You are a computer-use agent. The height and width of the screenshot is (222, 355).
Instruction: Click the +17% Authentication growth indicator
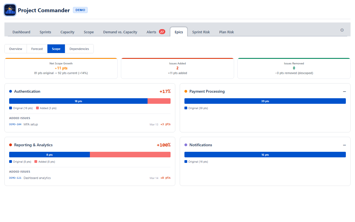point(165,91)
